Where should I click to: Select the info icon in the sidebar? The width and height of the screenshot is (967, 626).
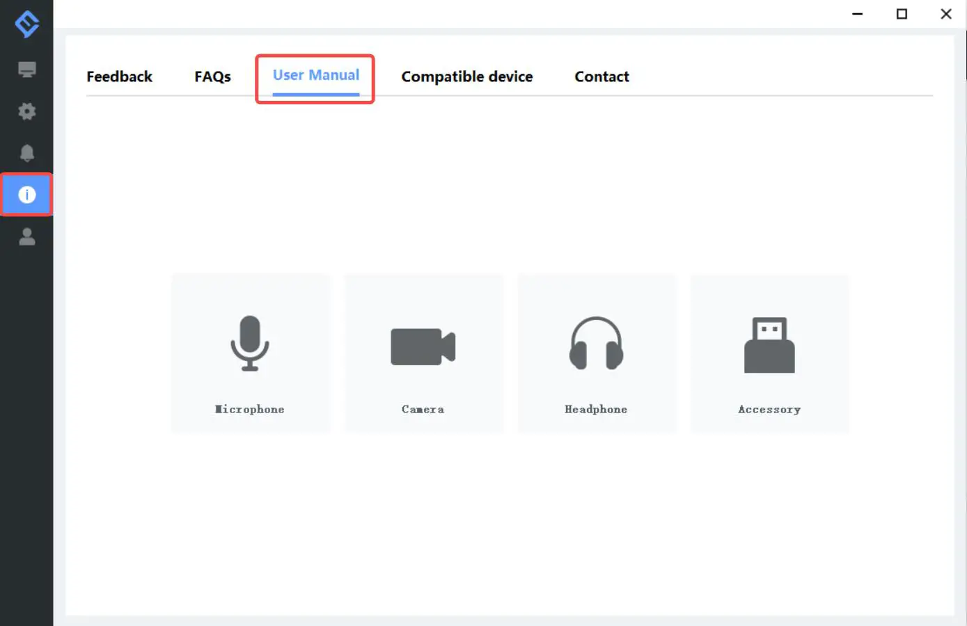26,195
